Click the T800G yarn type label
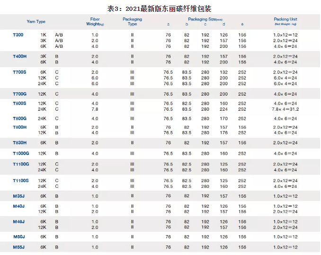The width and height of the screenshot is (321, 255). [x=20, y=119]
